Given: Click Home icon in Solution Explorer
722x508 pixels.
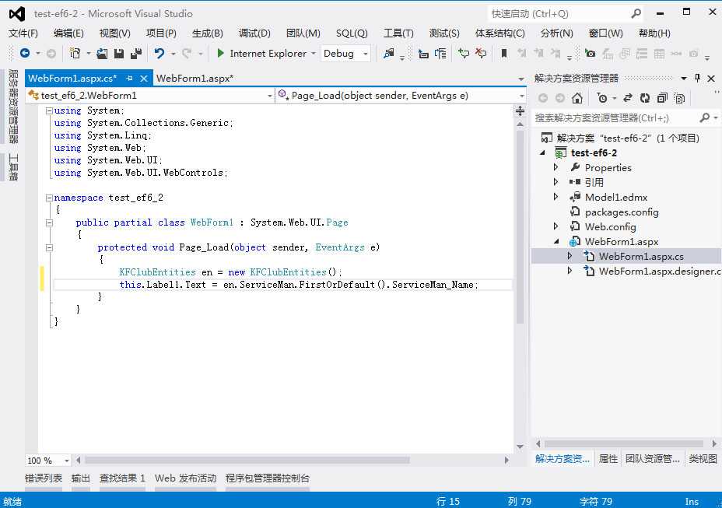Looking at the screenshot, I should coord(577,98).
